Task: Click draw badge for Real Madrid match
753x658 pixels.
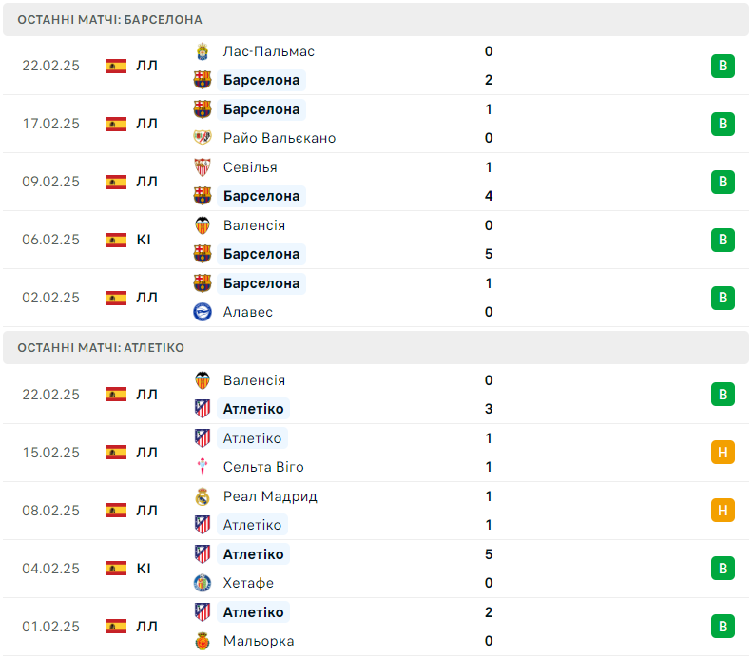Action: (723, 511)
